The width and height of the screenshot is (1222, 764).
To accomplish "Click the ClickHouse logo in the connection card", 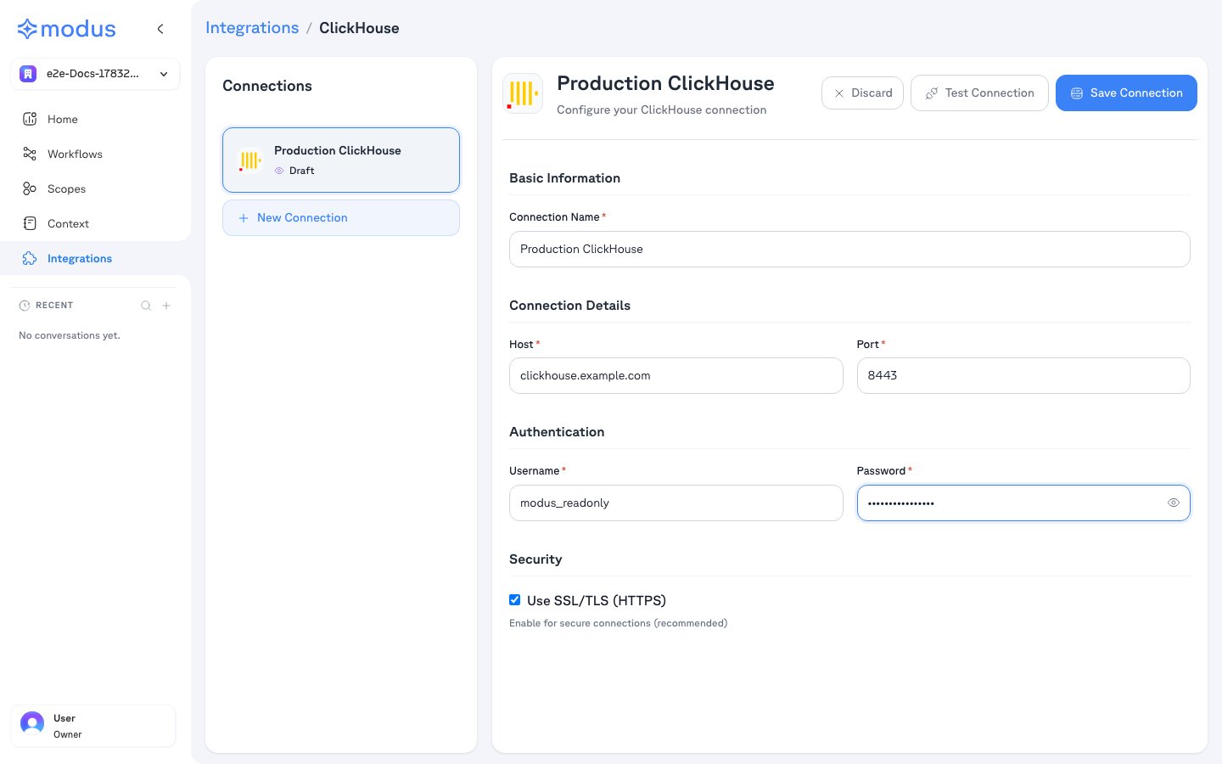I will tap(249, 160).
